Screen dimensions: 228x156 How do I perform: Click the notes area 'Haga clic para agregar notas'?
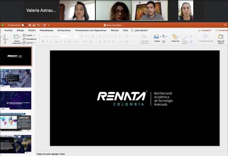(x=51, y=154)
